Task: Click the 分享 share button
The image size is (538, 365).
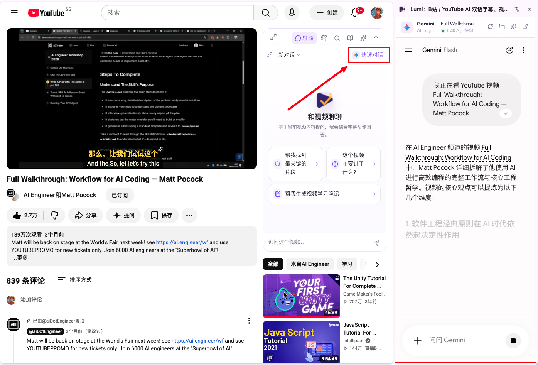Action: [86, 215]
